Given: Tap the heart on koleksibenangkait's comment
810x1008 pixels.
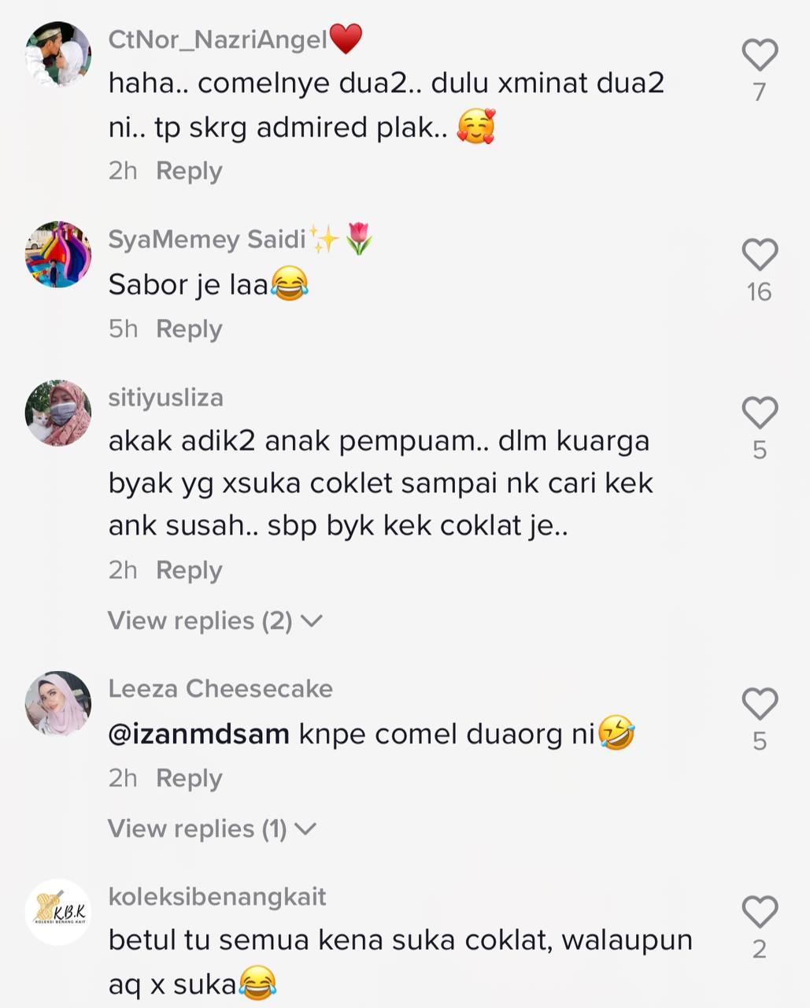Looking at the screenshot, I should pos(760,912).
